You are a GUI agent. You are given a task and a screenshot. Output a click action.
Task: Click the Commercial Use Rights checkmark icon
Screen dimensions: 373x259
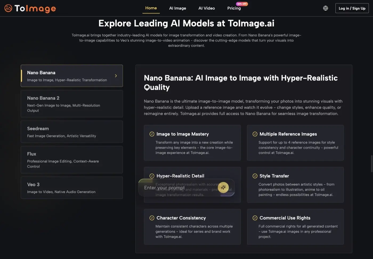pyautogui.click(x=255, y=218)
